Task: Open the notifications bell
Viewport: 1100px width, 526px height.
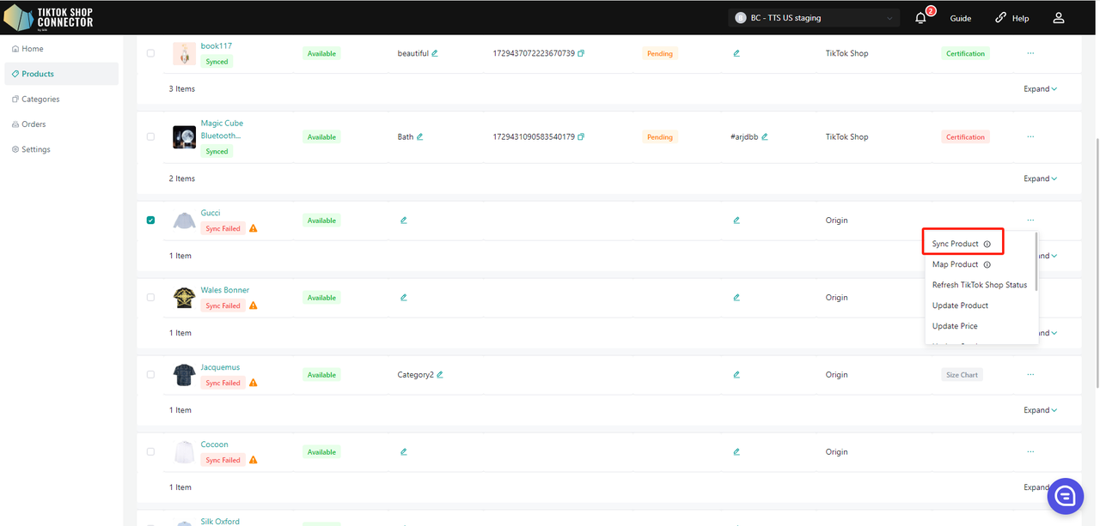Action: click(x=920, y=18)
